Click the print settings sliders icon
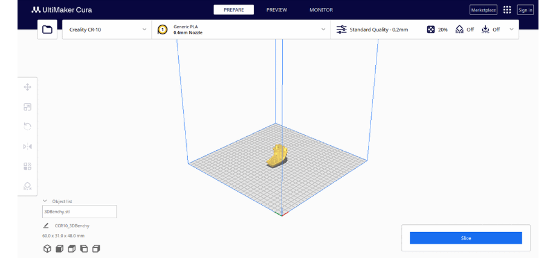The width and height of the screenshot is (556, 258). (341, 30)
